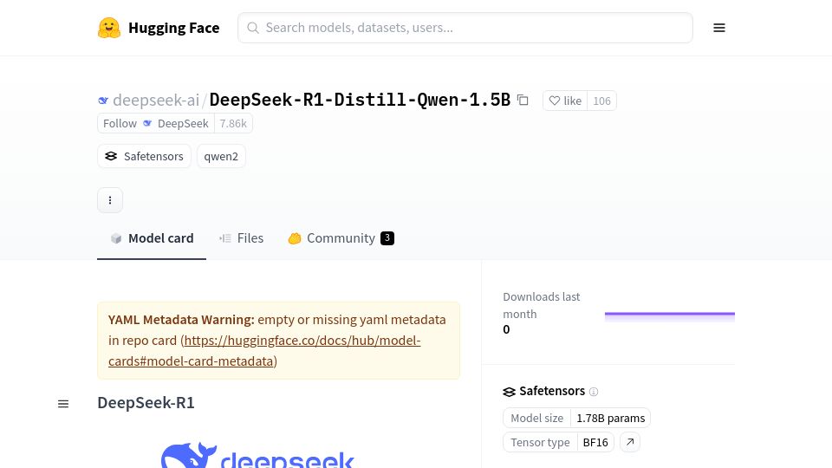832x468 pixels.
Task: Switch to the Model card tab
Action: click(152, 238)
